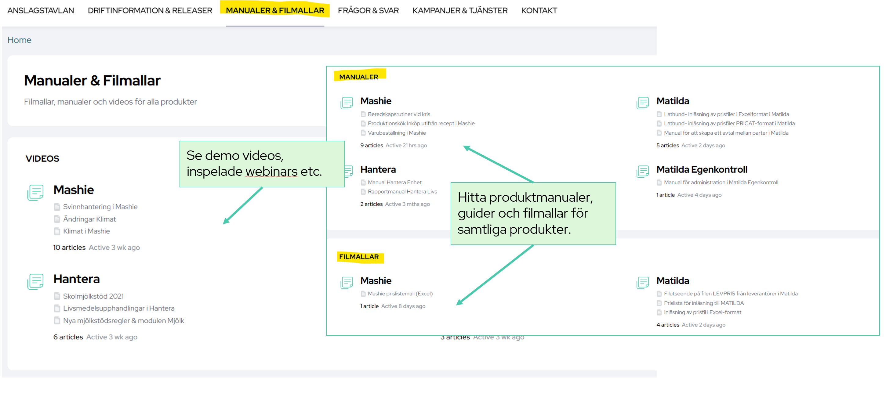Click document icon beside Filutseende på filen LEVPRIS

659,294
